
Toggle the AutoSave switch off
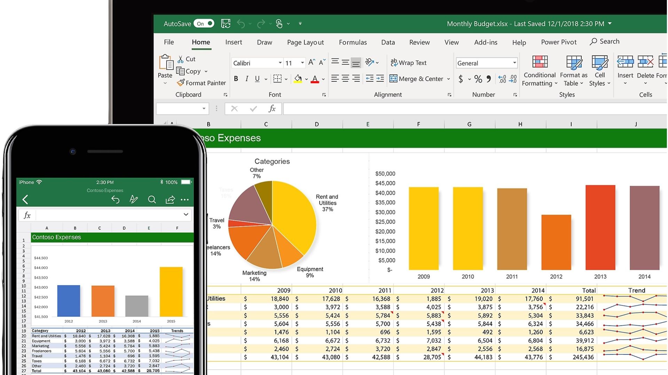tap(204, 24)
